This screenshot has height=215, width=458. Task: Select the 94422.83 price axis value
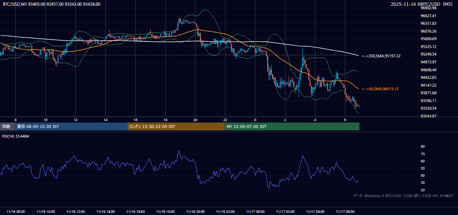[429, 77]
